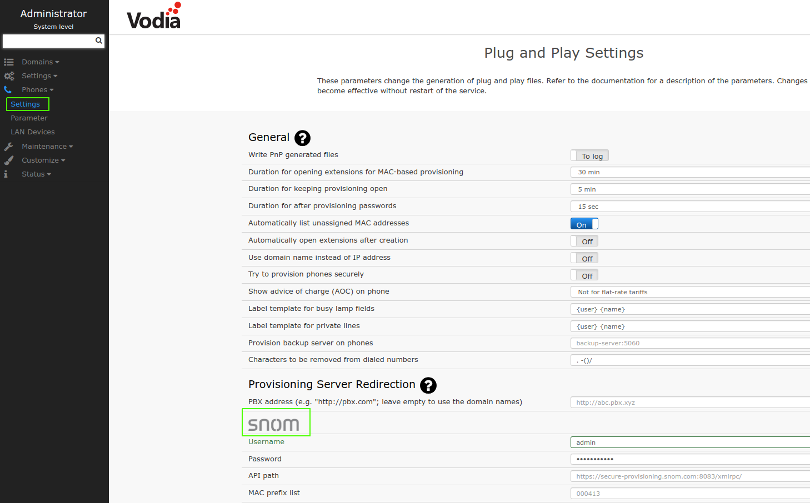The width and height of the screenshot is (810, 503).
Task: Click the Provisioning Server Redirection heading
Action: [x=332, y=384]
